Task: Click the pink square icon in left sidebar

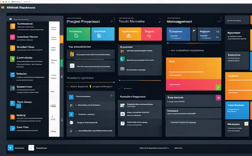Action: coord(12,37)
